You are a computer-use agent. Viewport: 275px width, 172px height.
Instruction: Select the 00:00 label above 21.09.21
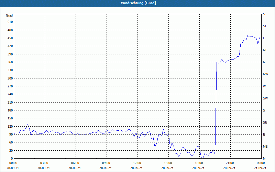(x=261, y=163)
